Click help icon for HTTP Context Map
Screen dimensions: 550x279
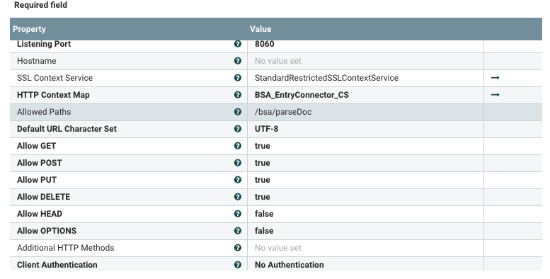click(x=237, y=95)
